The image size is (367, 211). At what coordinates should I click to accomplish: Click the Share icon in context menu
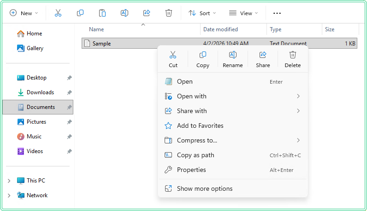click(263, 55)
